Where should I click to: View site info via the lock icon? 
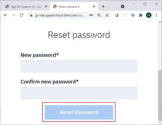[x=31, y=15]
